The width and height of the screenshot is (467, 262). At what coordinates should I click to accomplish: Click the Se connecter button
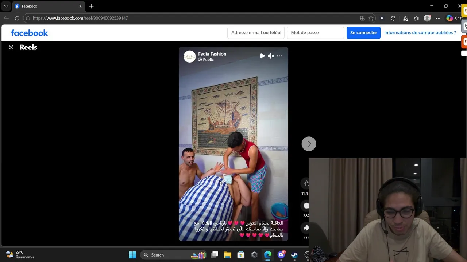click(x=363, y=33)
